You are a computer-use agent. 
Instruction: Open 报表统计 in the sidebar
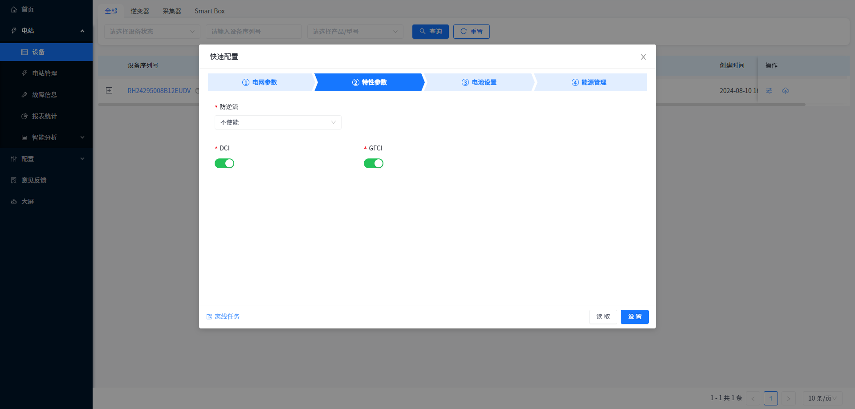(x=44, y=116)
